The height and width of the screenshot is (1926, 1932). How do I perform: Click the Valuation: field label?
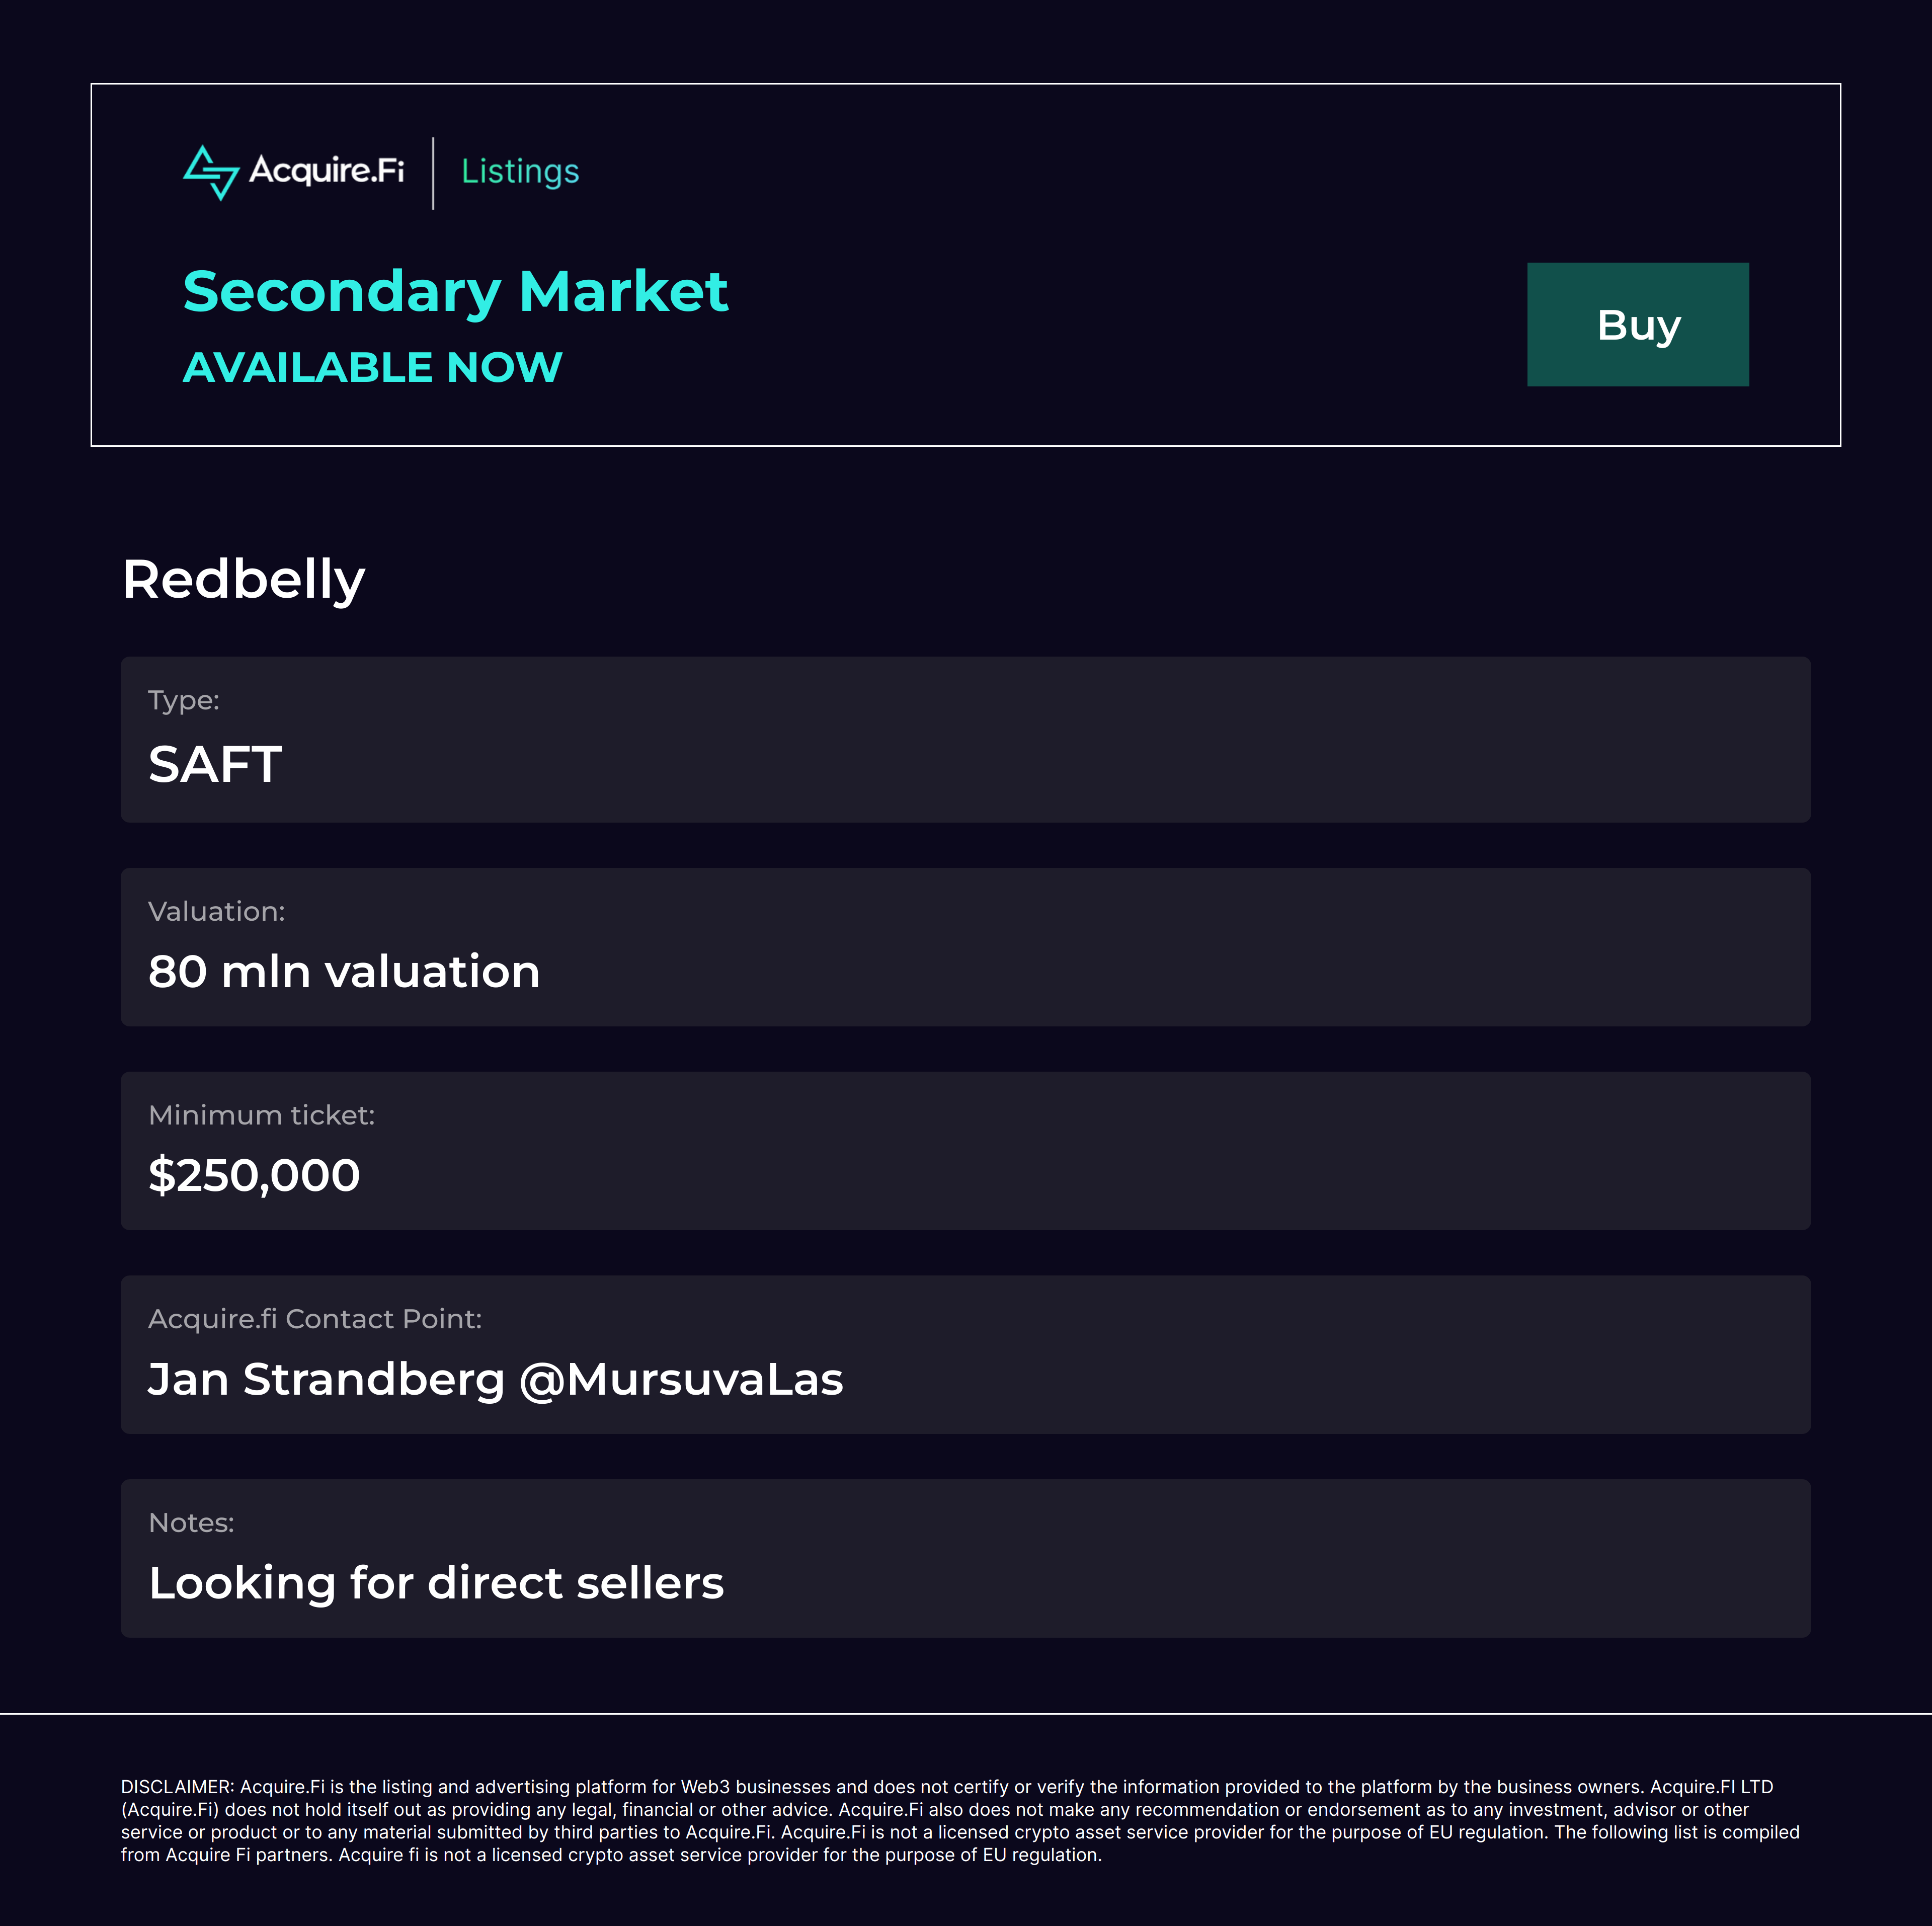[216, 911]
